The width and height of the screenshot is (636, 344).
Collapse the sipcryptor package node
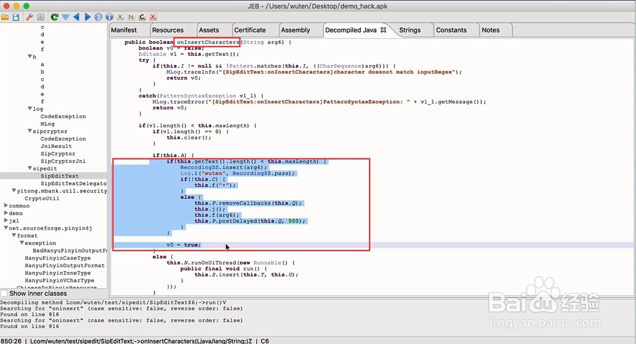click(30, 131)
